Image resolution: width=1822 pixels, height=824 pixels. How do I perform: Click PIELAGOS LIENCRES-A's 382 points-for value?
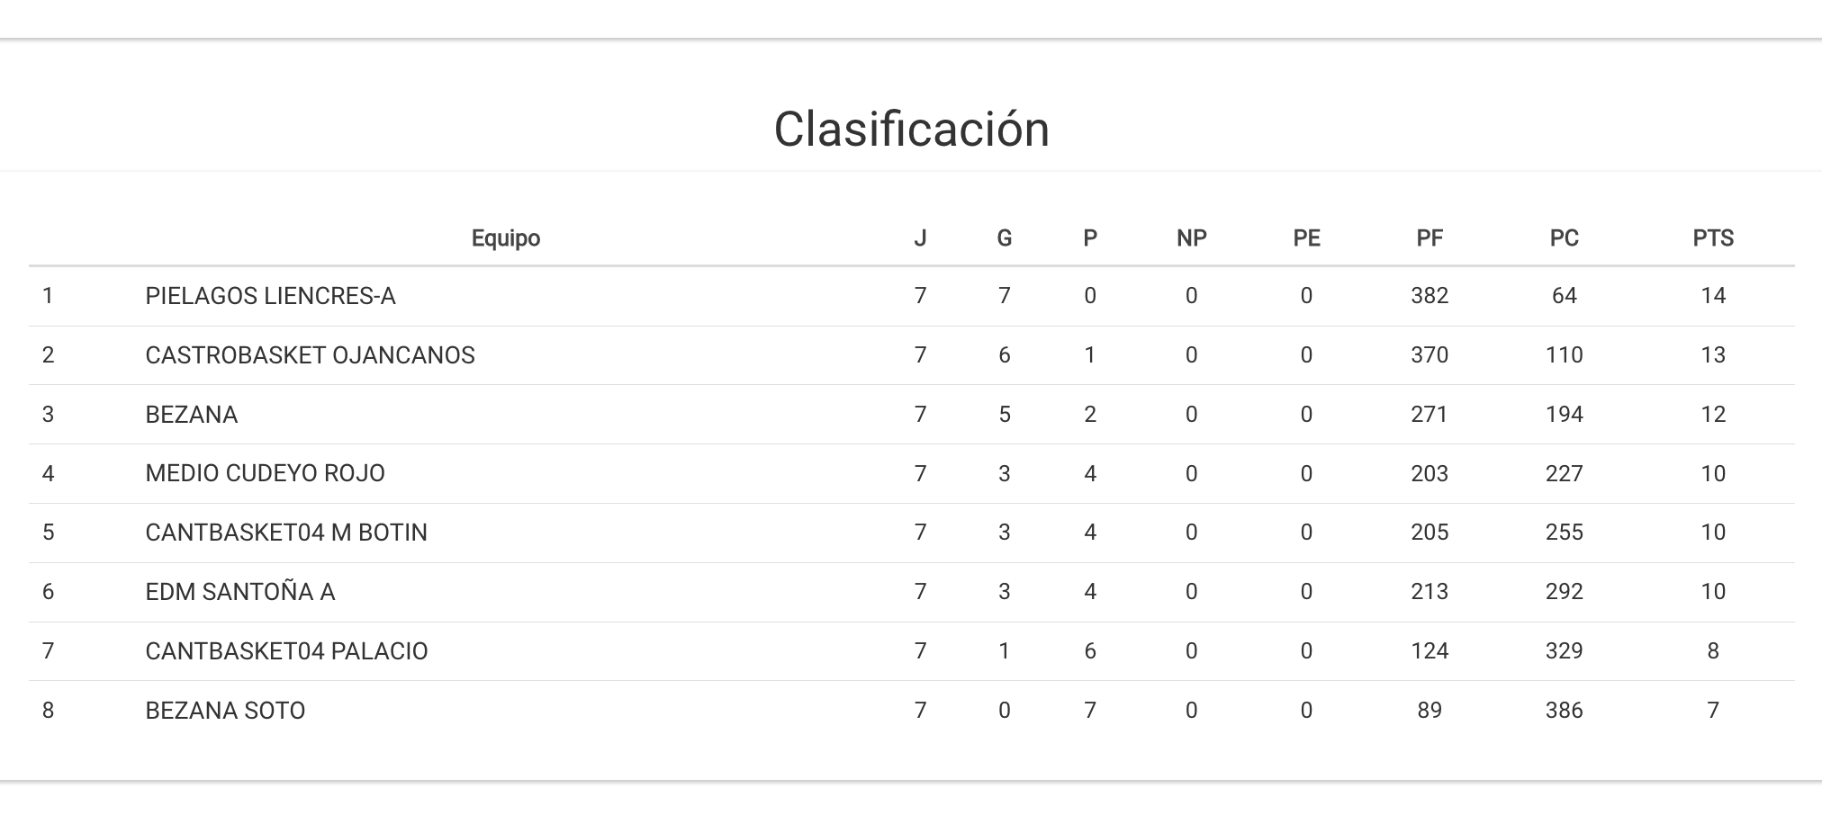(x=1429, y=296)
